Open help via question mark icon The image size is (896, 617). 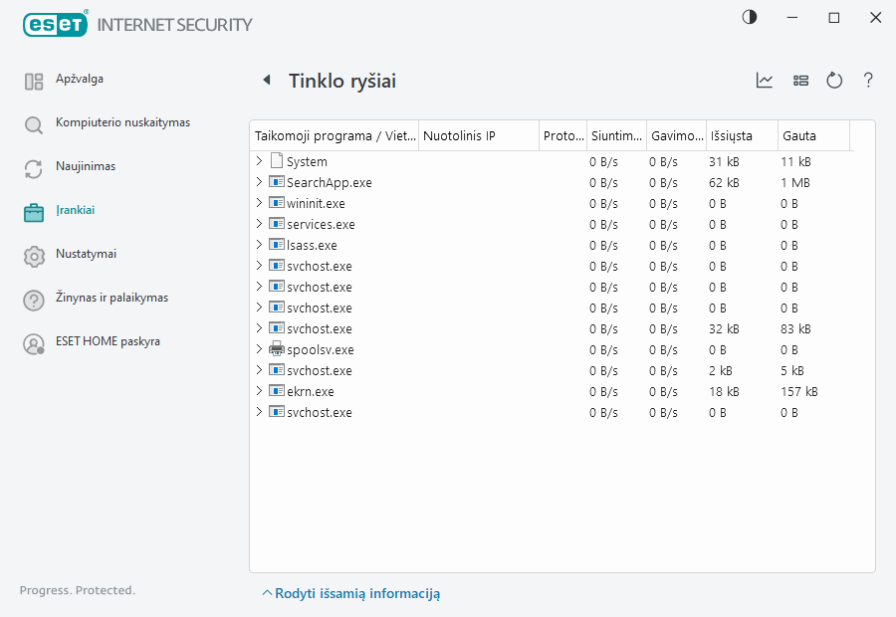(x=868, y=81)
